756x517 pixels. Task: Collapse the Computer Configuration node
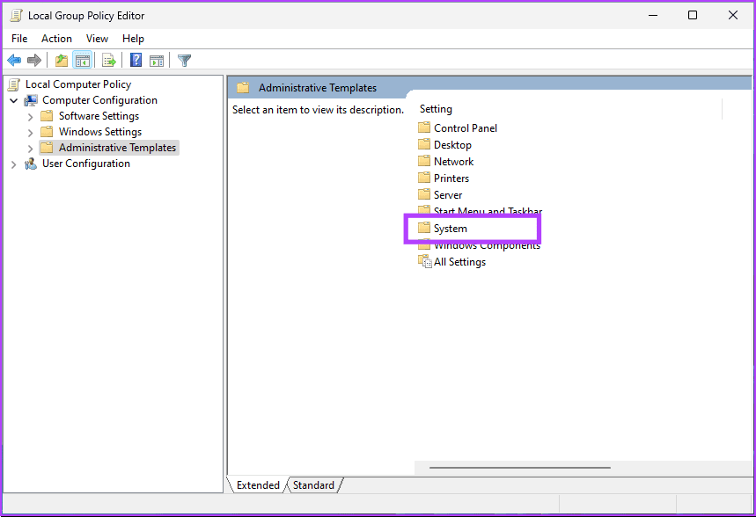pyautogui.click(x=13, y=99)
